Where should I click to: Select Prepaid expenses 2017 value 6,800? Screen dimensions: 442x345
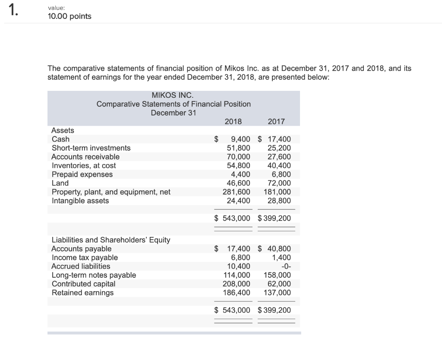(x=281, y=174)
